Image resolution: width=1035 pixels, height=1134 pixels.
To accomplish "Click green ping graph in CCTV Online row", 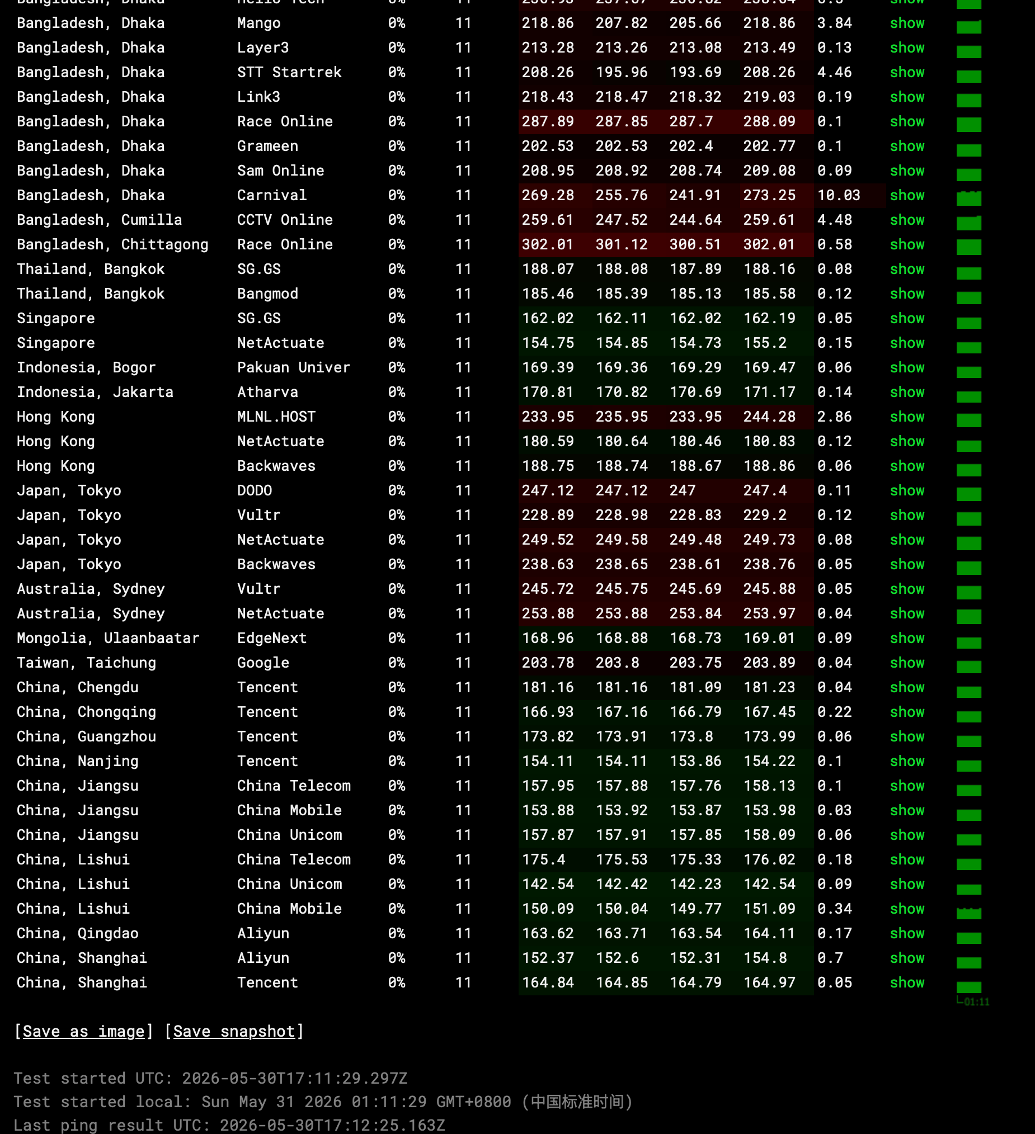I will [x=968, y=223].
